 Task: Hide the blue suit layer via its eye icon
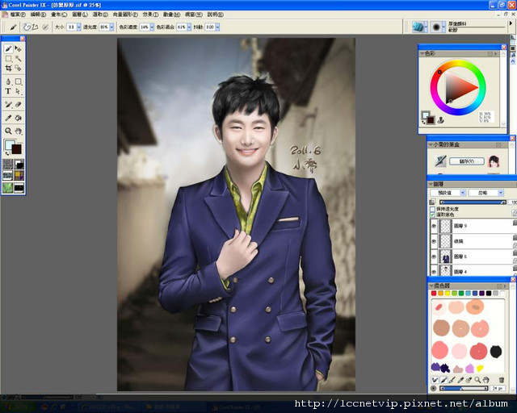(434, 257)
